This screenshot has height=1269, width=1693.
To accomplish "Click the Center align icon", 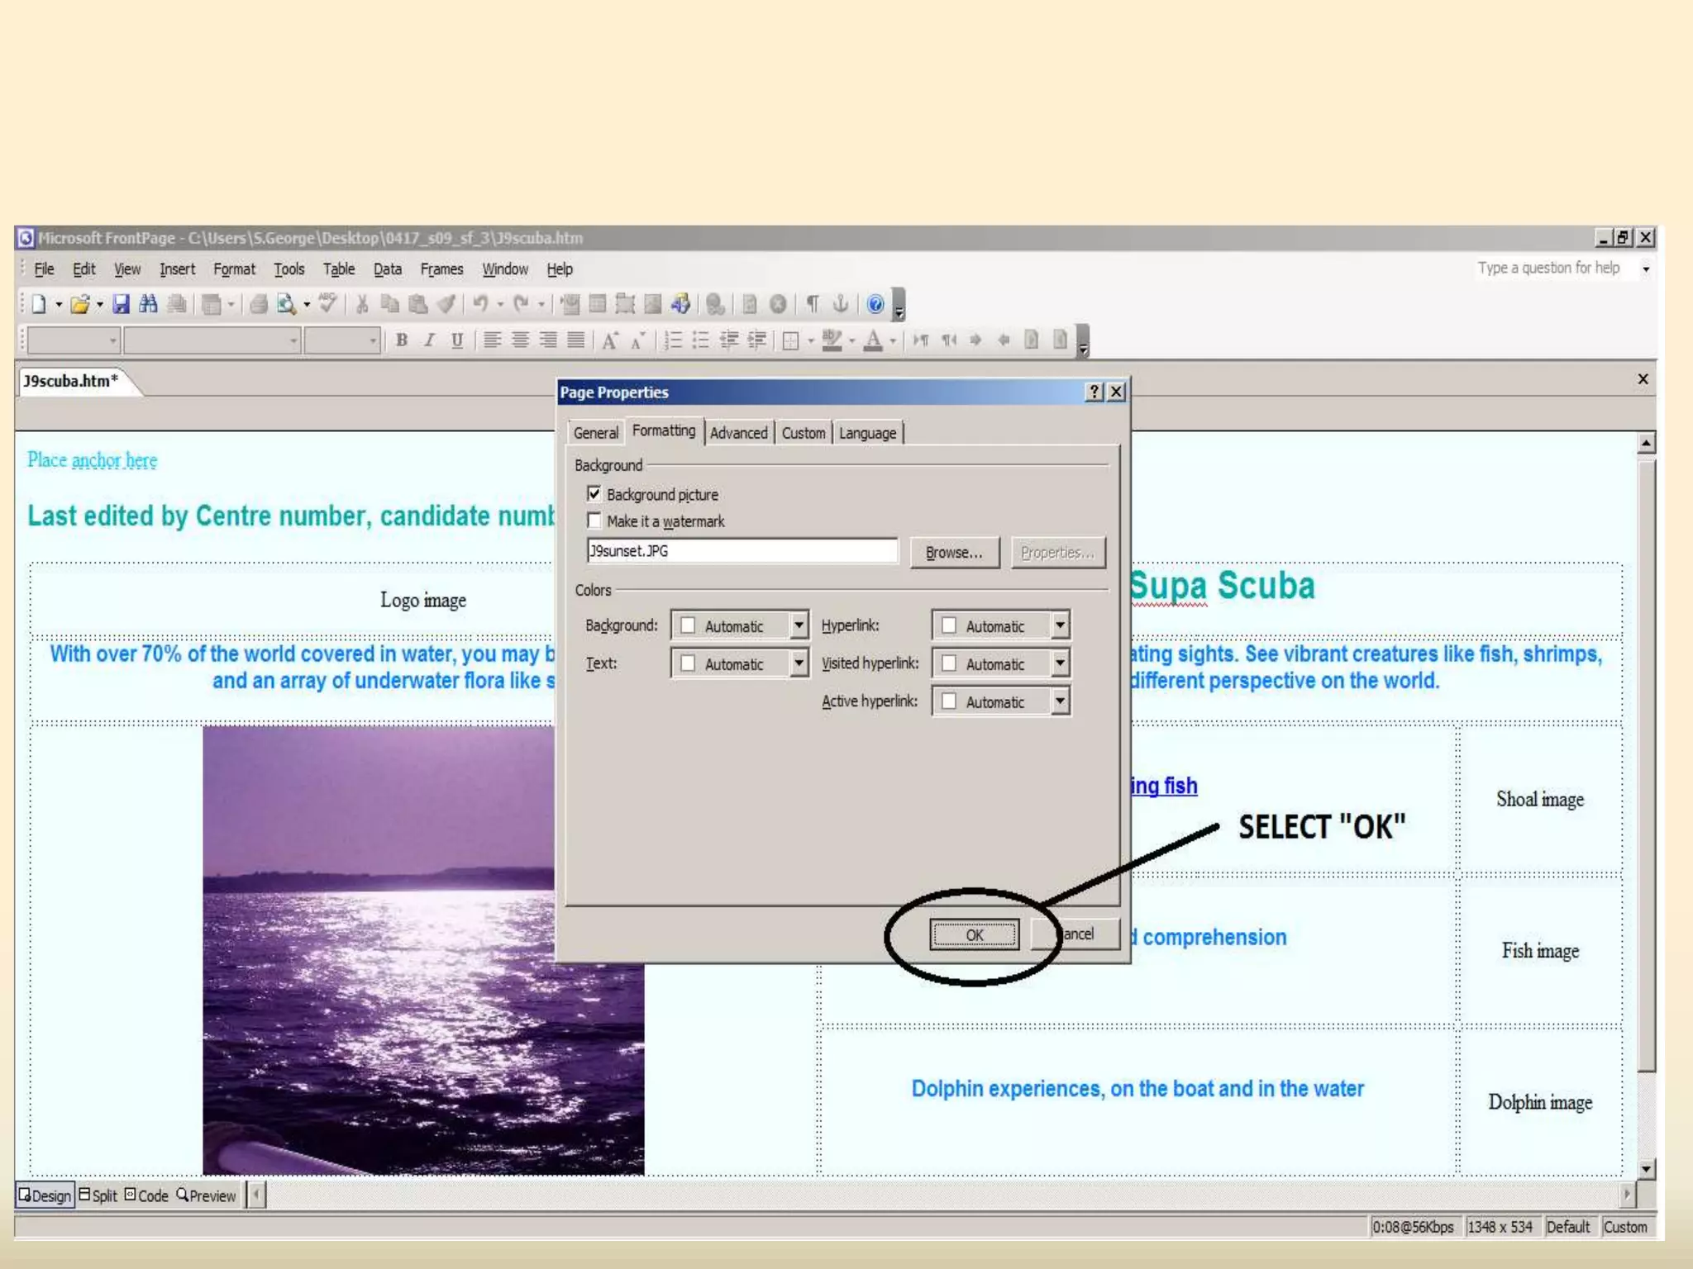I will (520, 340).
